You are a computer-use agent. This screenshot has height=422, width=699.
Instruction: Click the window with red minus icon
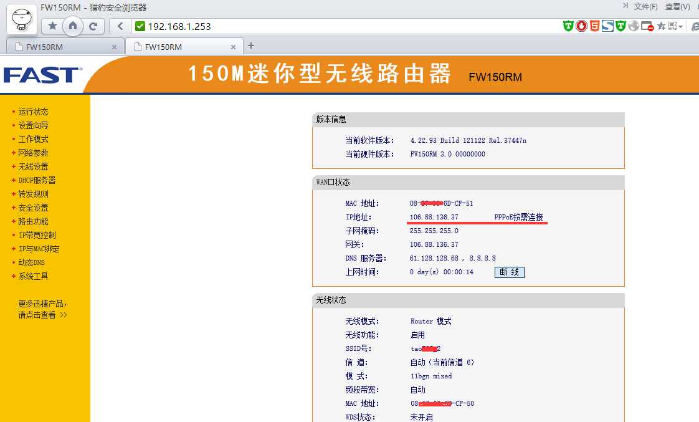pos(647,26)
